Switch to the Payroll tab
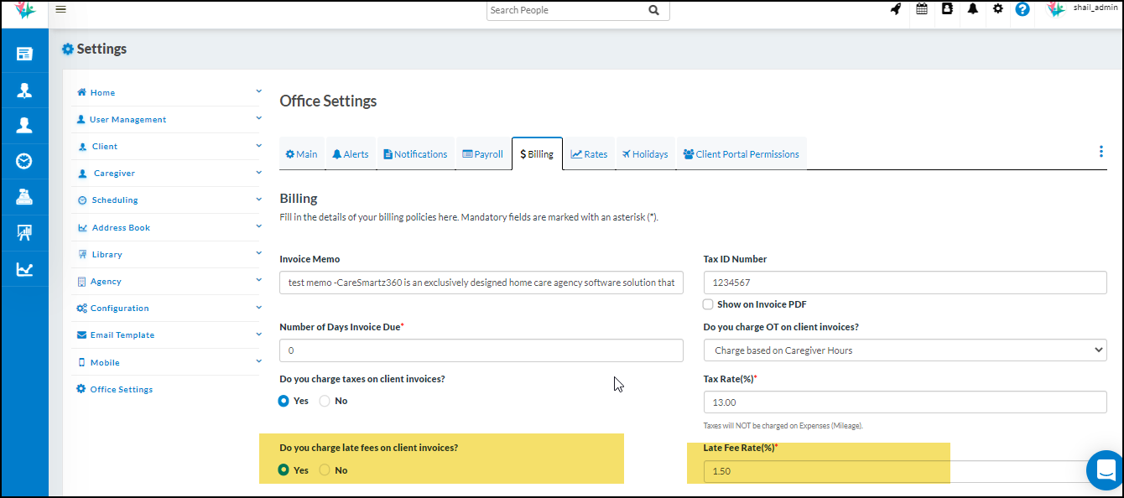 [x=482, y=153]
